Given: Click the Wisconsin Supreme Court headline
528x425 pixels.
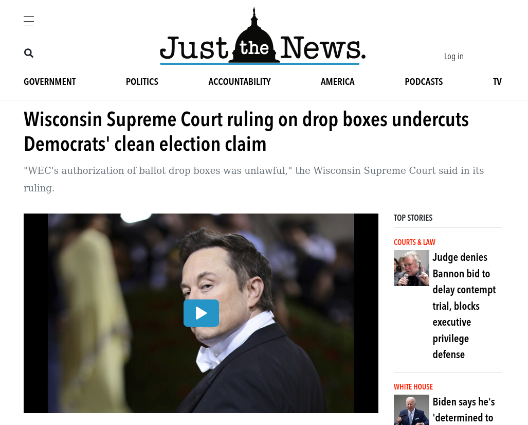Looking at the screenshot, I should coord(246,131).
